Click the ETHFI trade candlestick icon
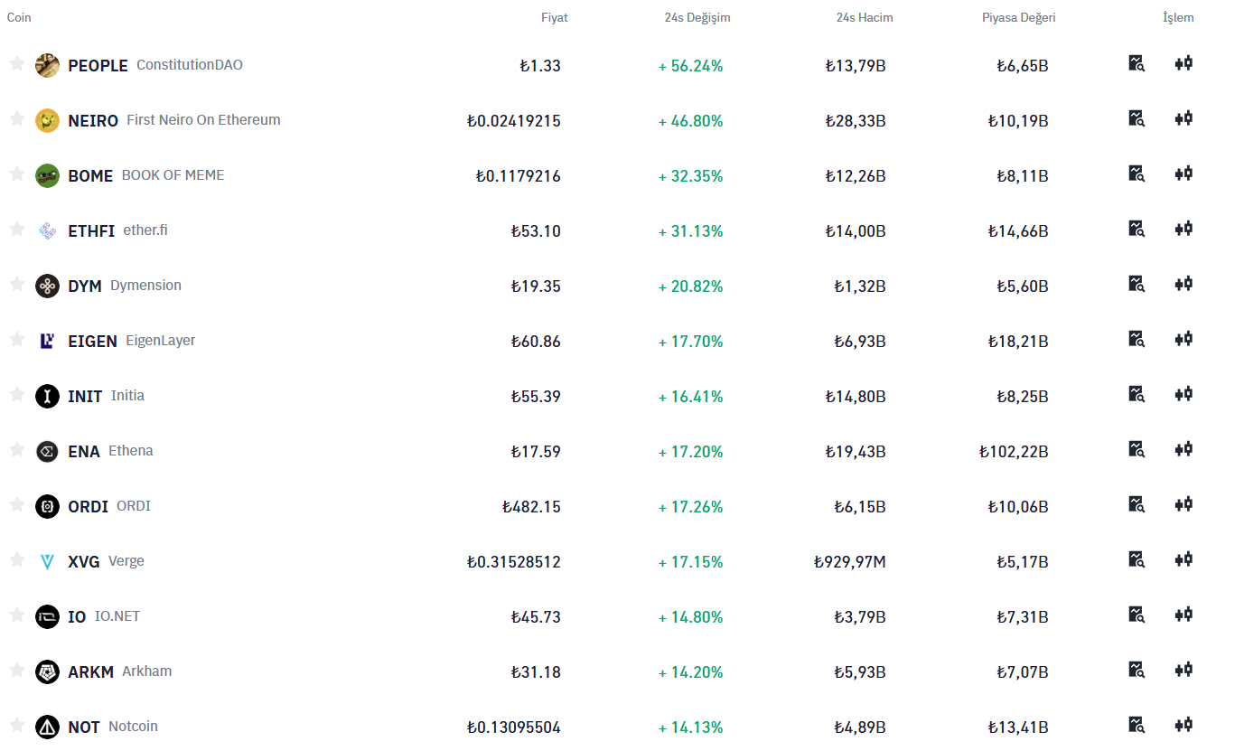The image size is (1235, 751). pos(1184,229)
